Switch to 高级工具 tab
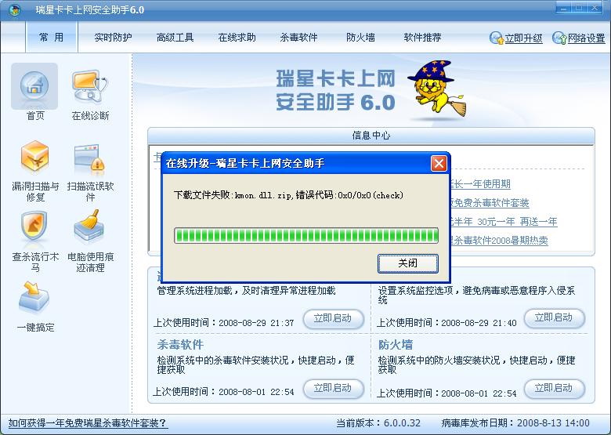The height and width of the screenshot is (435, 611). coord(175,38)
